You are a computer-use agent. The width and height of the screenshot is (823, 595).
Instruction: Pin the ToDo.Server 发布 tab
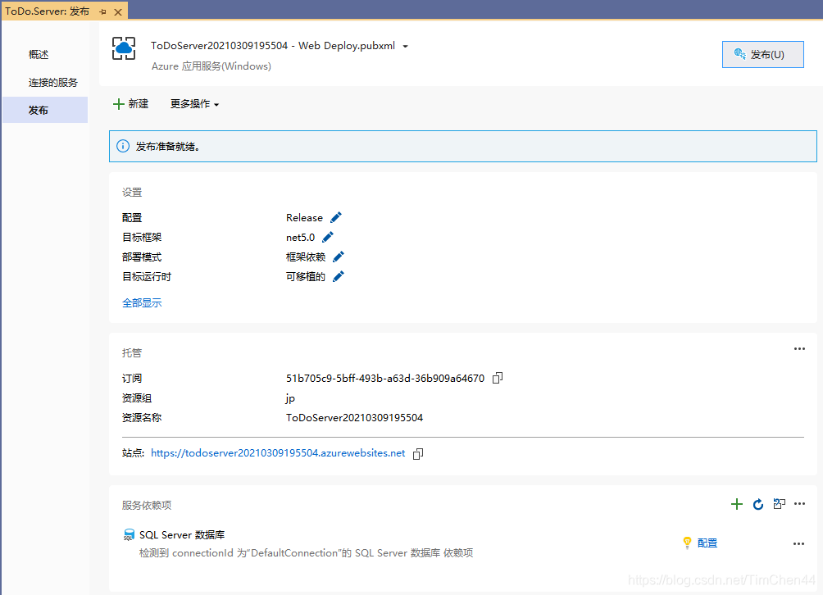[103, 11]
